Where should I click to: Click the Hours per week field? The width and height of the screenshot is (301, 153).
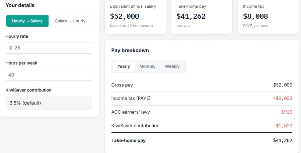click(x=49, y=75)
